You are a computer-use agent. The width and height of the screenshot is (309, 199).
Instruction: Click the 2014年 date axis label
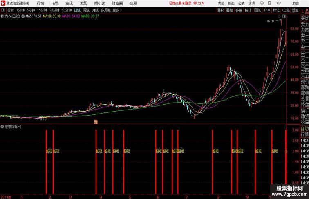(x=6, y=197)
